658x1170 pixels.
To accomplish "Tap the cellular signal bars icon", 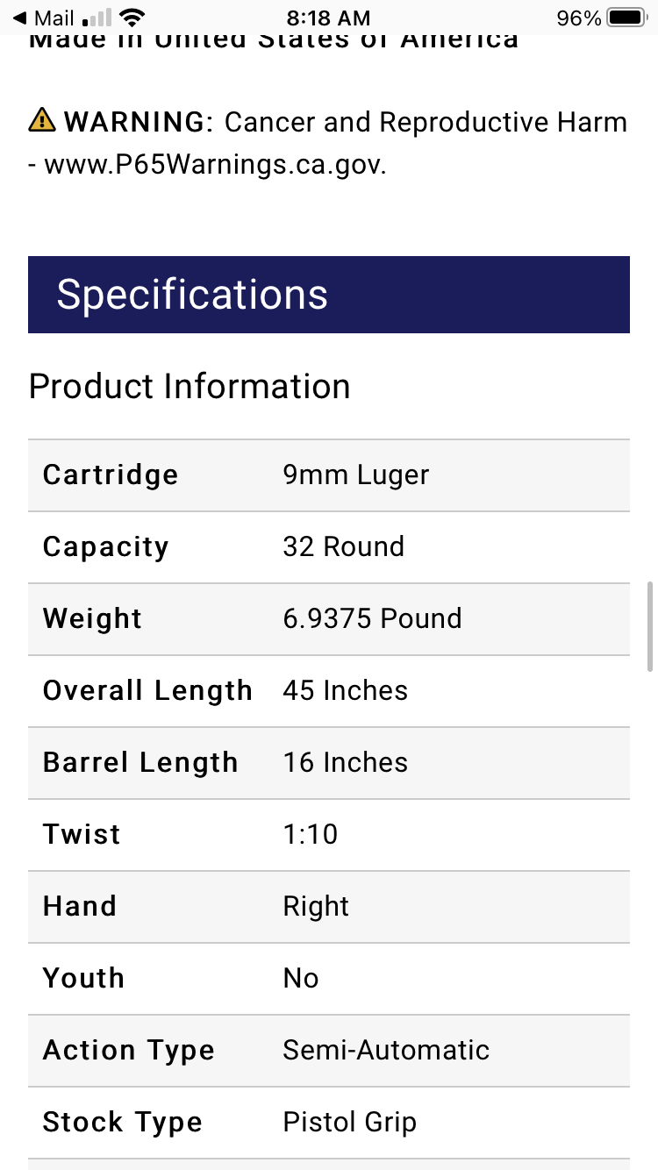I will point(97,18).
